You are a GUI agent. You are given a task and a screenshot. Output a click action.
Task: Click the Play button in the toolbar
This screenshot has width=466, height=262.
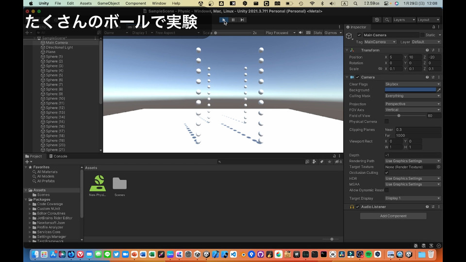223,20
